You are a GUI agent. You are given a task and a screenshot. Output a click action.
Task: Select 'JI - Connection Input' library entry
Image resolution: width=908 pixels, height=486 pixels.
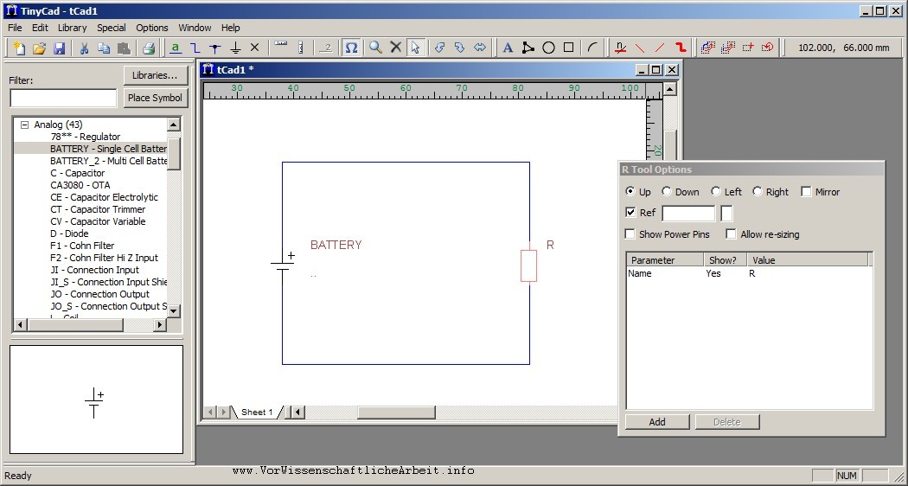coord(94,270)
